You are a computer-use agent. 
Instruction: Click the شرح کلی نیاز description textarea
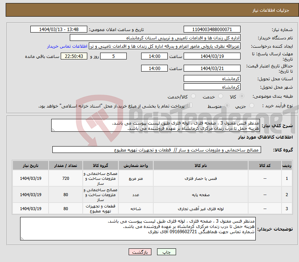[156, 125]
